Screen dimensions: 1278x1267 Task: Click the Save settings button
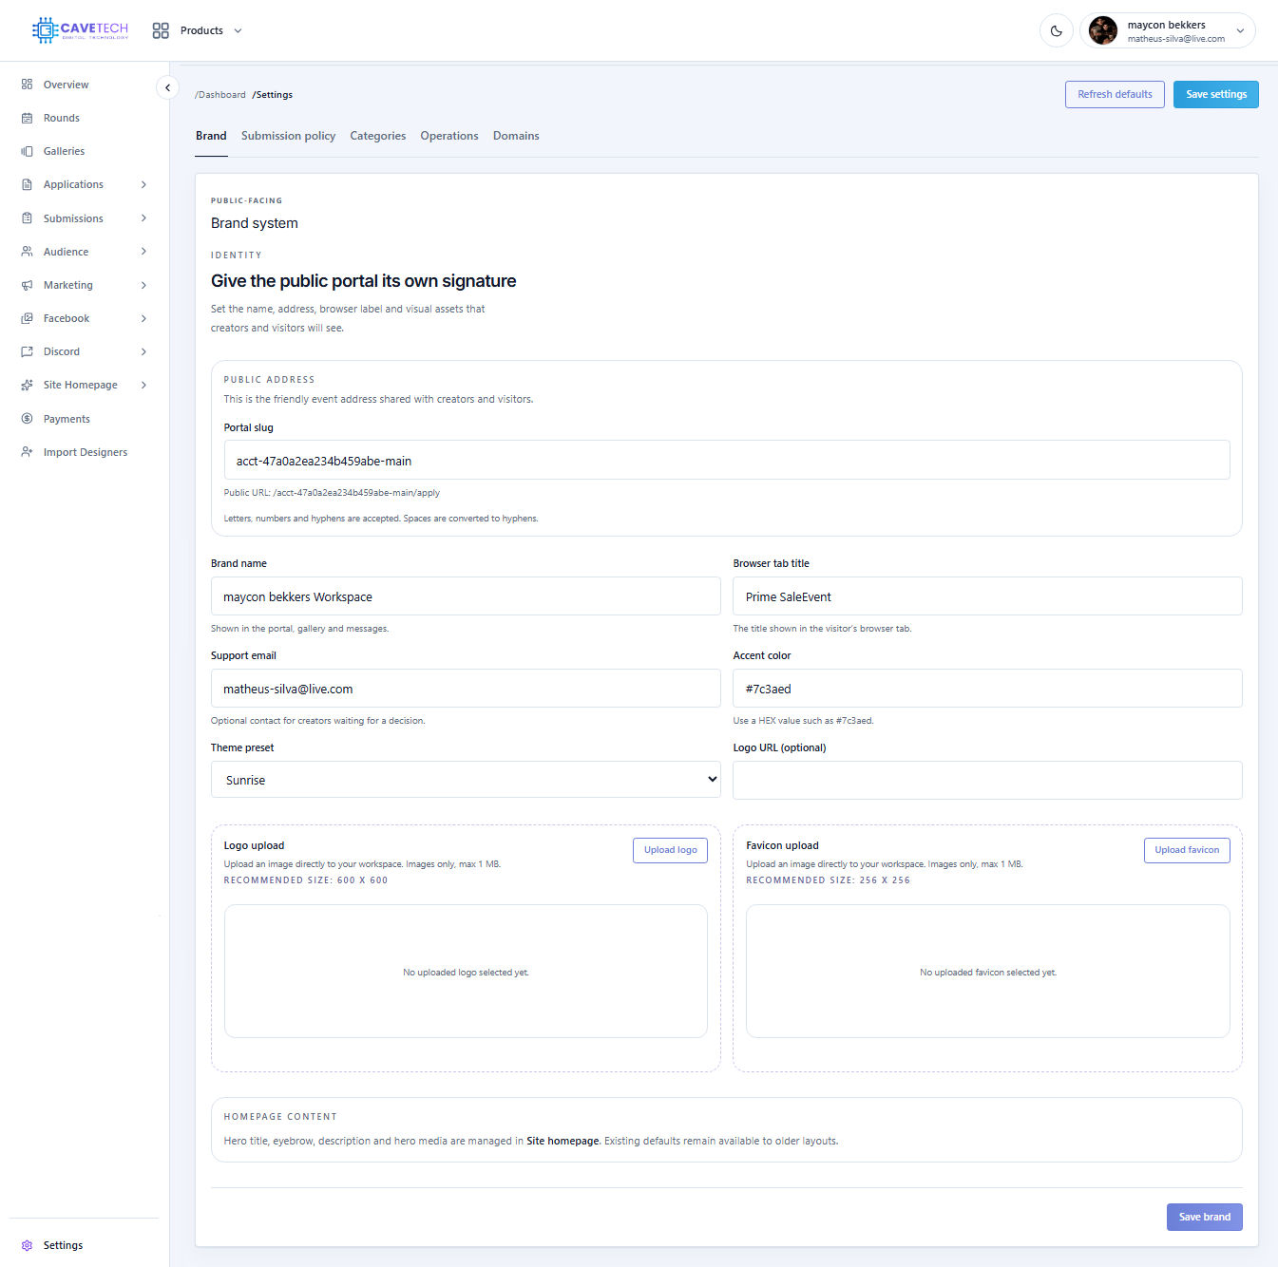tap(1216, 94)
